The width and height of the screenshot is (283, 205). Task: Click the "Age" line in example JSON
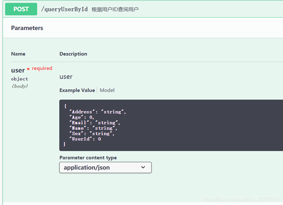[x=82, y=117]
